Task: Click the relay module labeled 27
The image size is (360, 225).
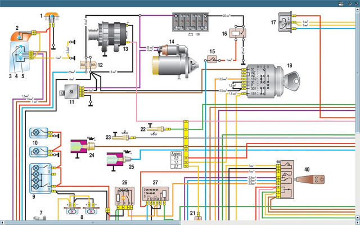Action: (x=154, y=192)
